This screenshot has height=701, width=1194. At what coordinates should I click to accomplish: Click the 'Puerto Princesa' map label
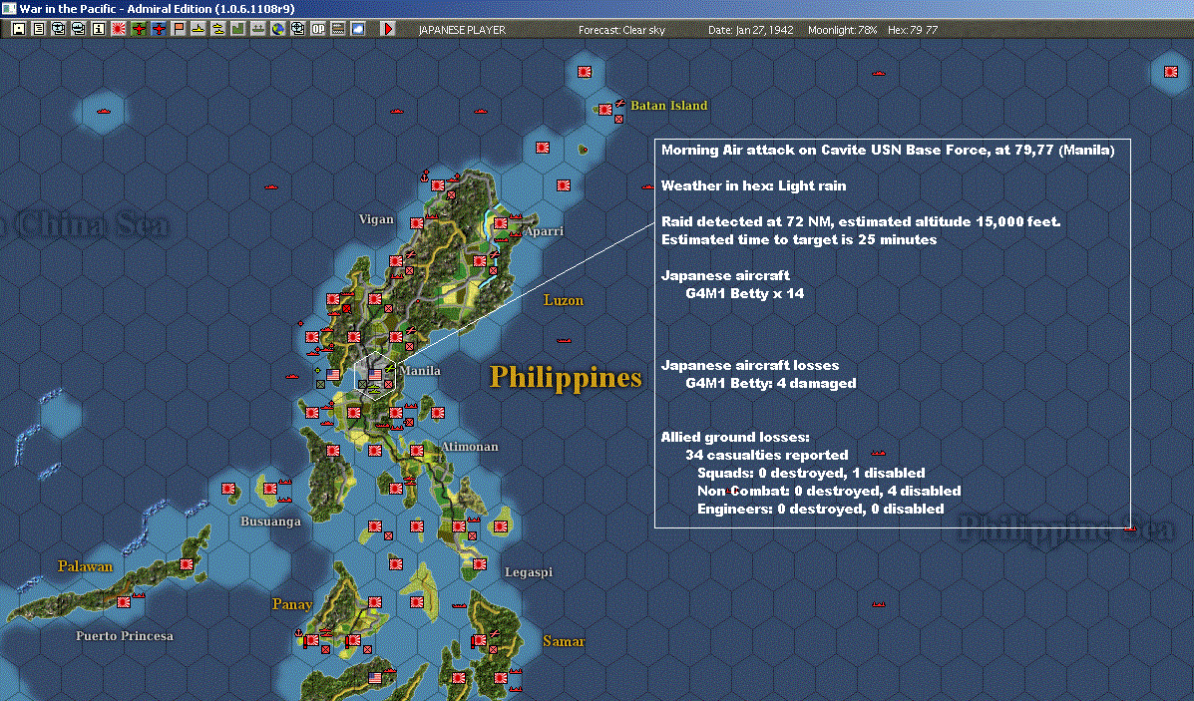[x=124, y=635]
